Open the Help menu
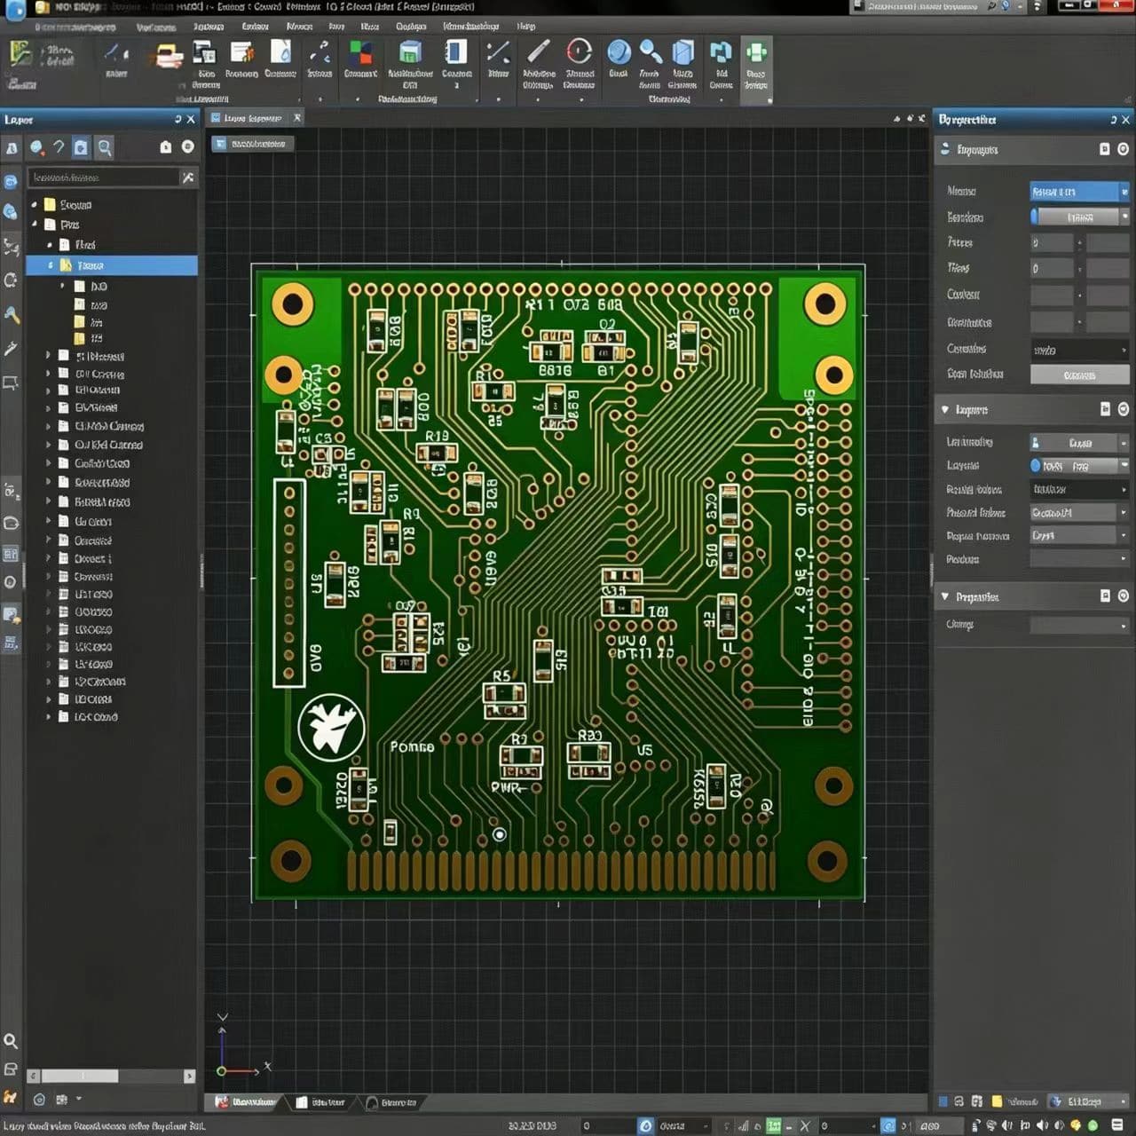 (x=526, y=27)
